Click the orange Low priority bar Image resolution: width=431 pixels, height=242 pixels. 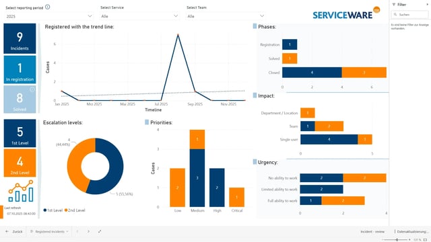click(177, 188)
